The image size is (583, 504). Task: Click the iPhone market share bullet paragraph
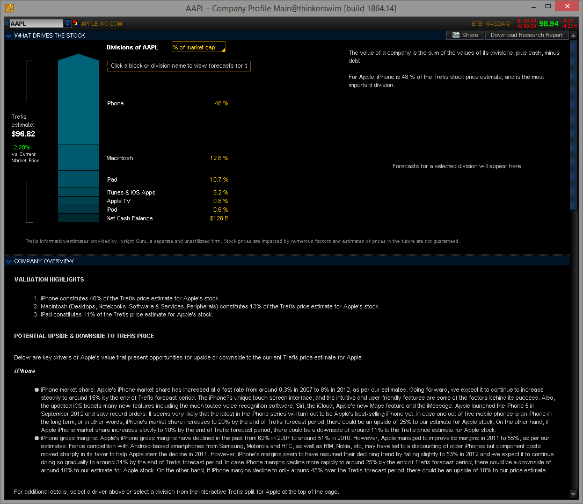[x=298, y=410]
